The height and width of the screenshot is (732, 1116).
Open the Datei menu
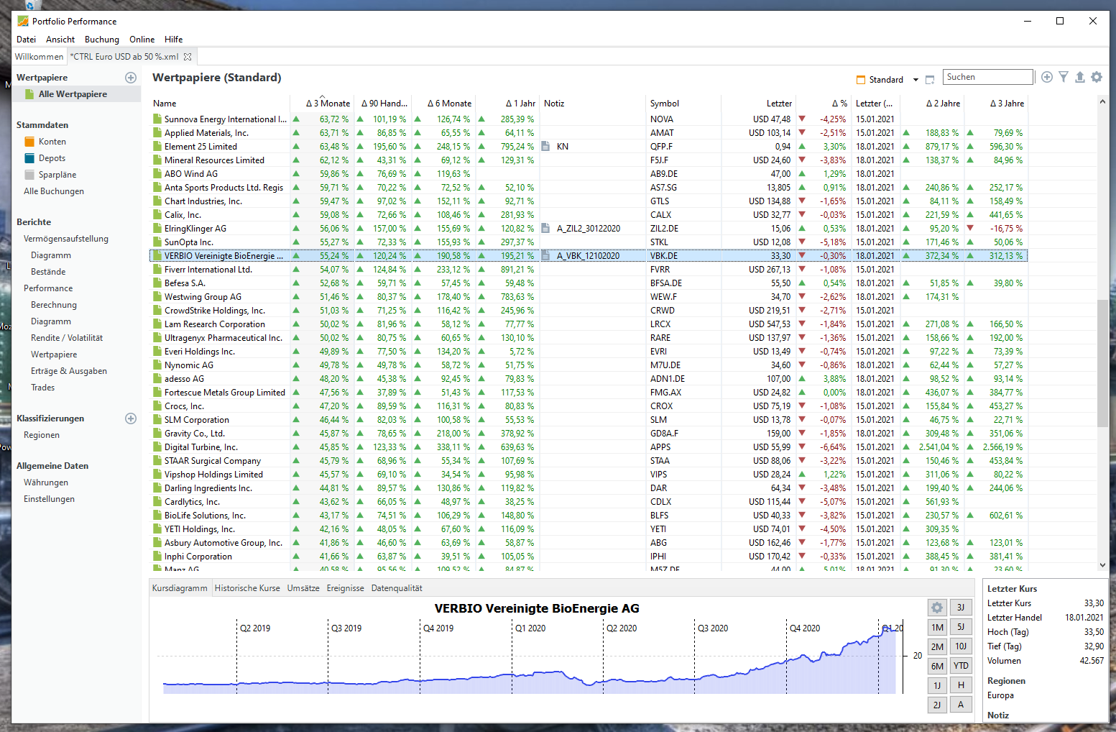tap(26, 40)
